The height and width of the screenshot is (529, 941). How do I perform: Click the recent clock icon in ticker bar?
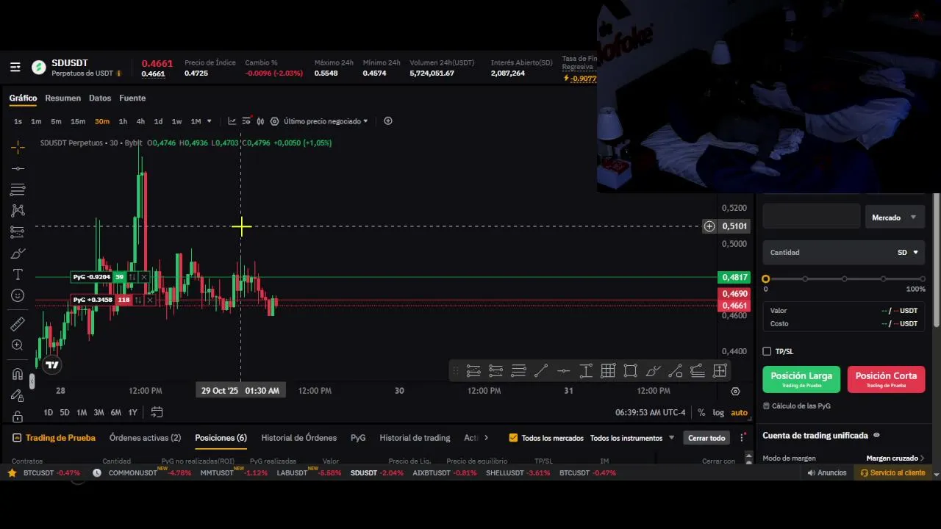(97, 473)
